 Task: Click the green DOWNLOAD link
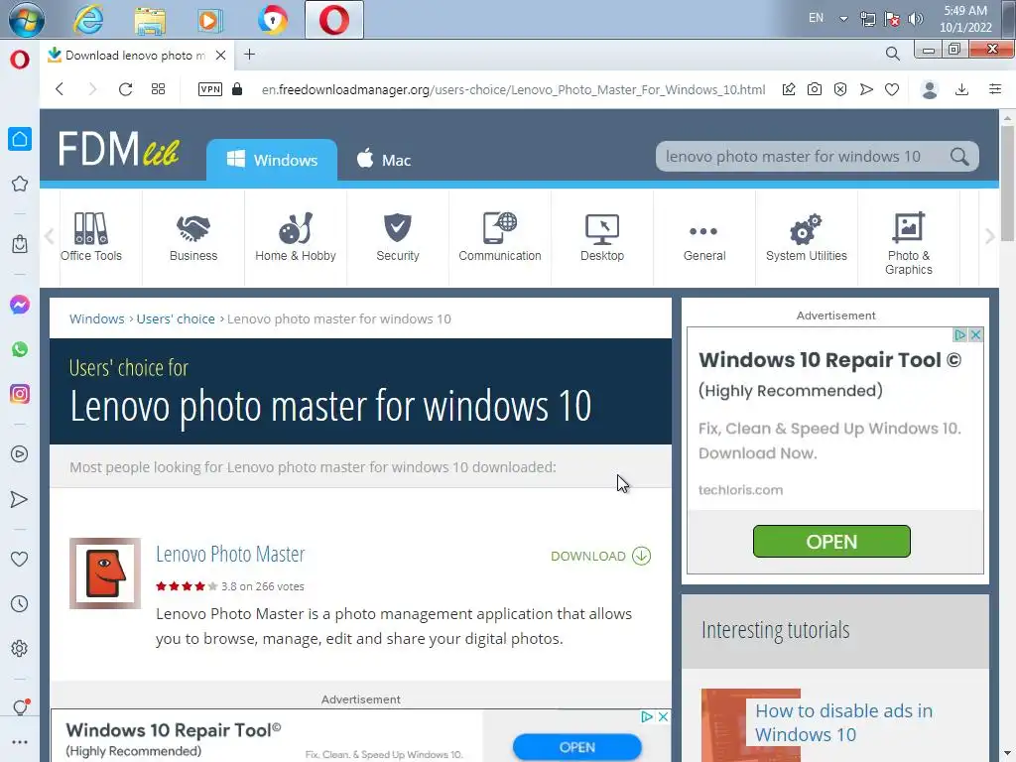point(600,556)
